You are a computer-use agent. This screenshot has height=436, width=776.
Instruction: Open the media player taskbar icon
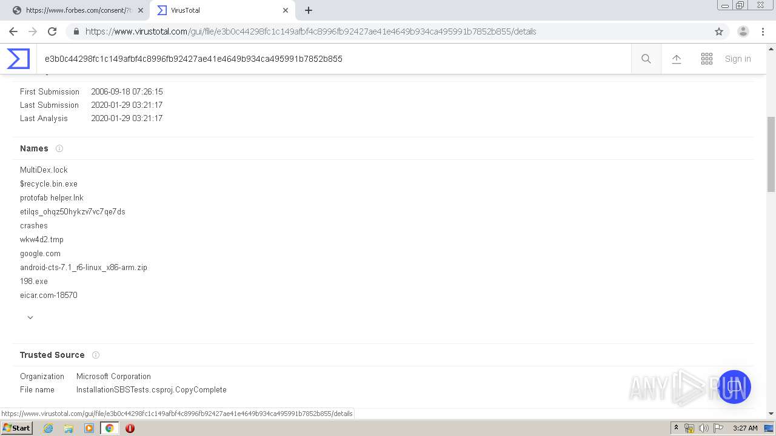click(89, 428)
